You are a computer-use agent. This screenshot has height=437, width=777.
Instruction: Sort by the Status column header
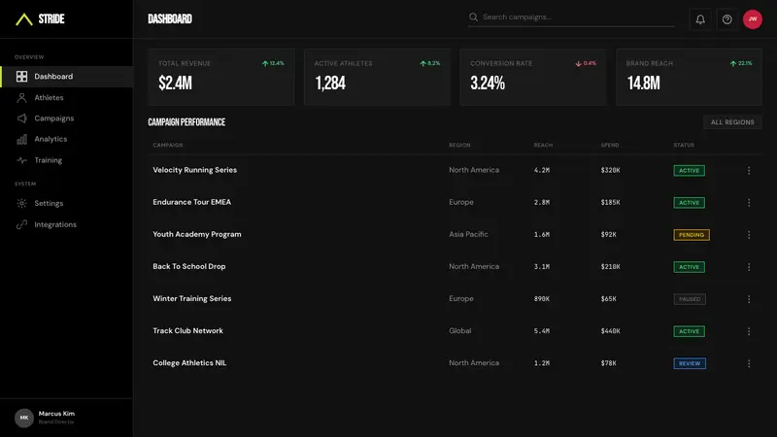click(x=684, y=145)
